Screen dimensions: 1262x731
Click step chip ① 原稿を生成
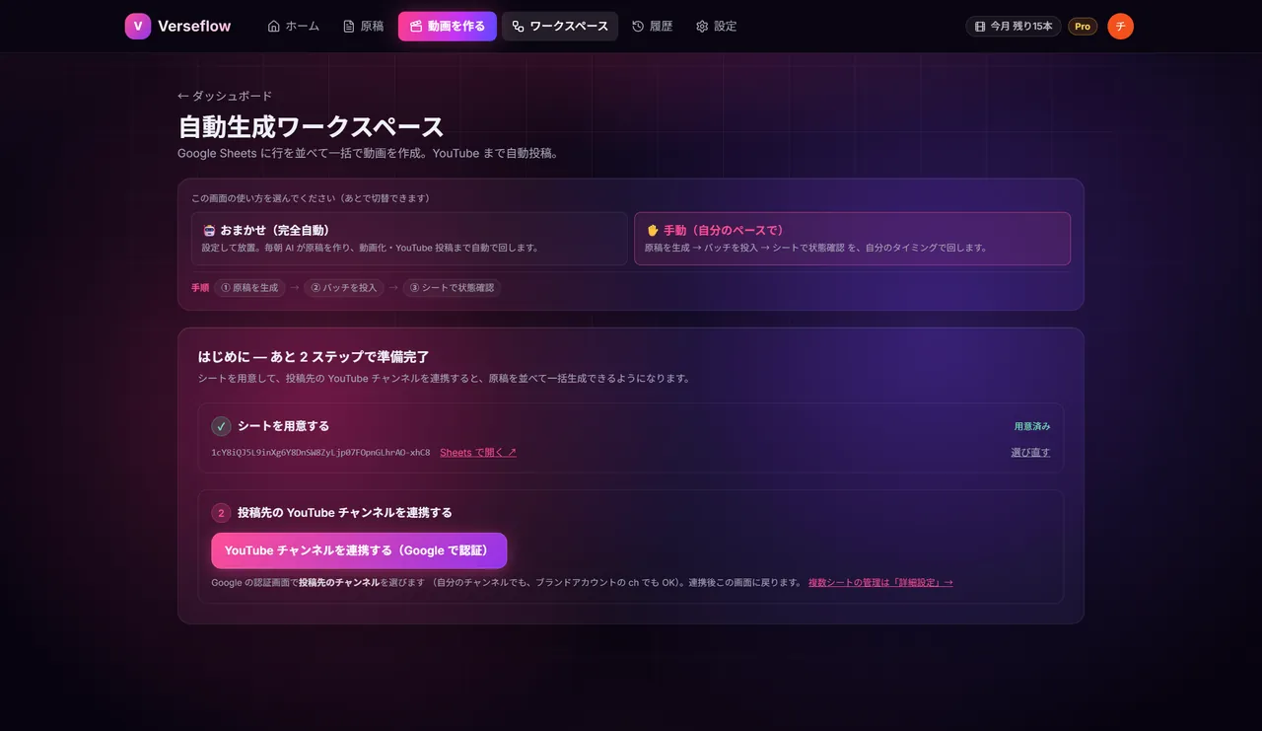click(x=249, y=288)
